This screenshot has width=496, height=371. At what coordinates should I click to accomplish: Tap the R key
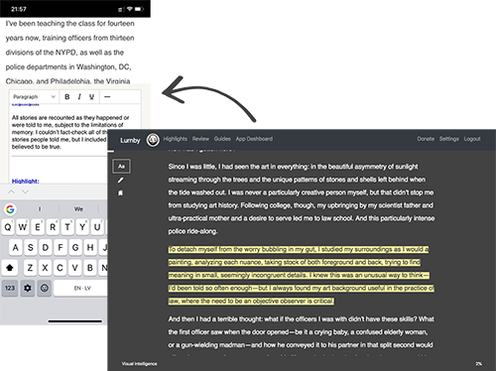click(x=53, y=227)
